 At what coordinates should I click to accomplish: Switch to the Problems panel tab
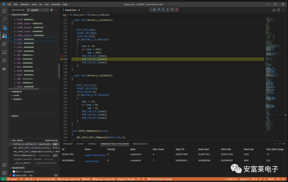click(x=68, y=144)
